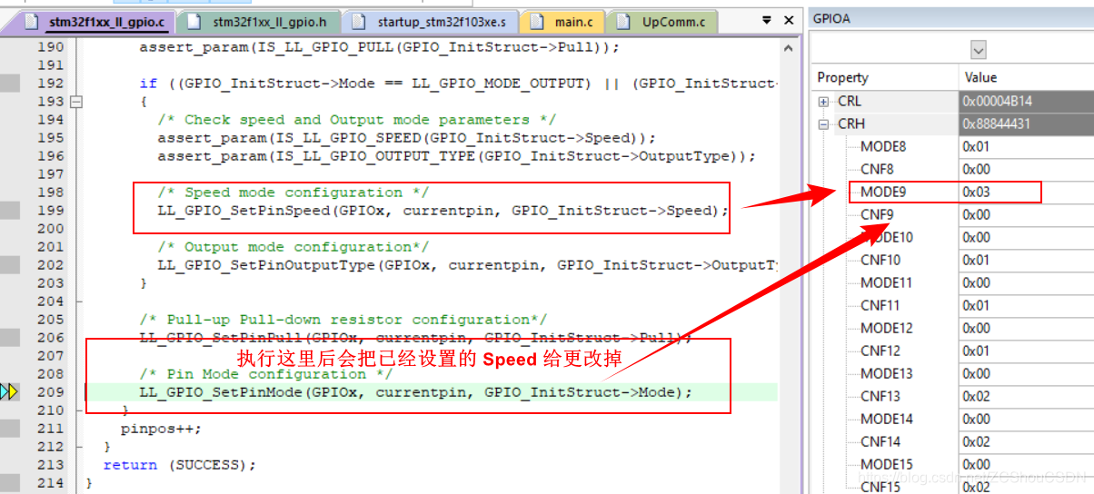Viewport: 1094px width, 494px height.
Task: Open the GPIOA panel combo box
Action: [978, 50]
